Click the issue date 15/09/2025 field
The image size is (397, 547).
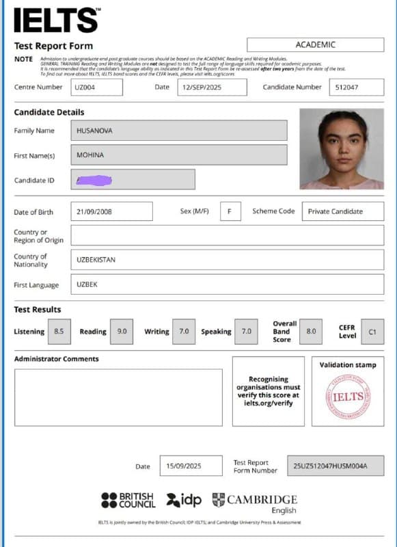click(191, 466)
